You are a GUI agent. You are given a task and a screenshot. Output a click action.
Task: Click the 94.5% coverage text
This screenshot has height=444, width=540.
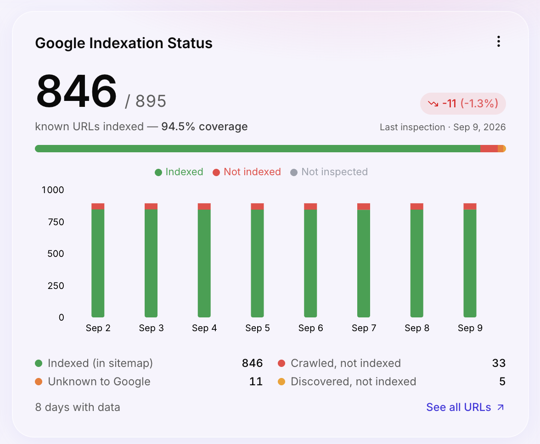pos(205,127)
